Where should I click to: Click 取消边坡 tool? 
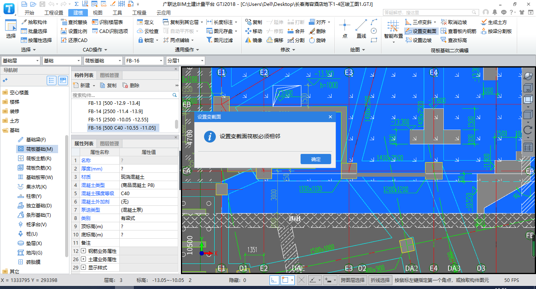click(454, 22)
